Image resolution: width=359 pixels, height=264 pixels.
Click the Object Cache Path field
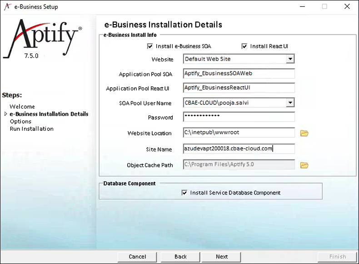239,164
